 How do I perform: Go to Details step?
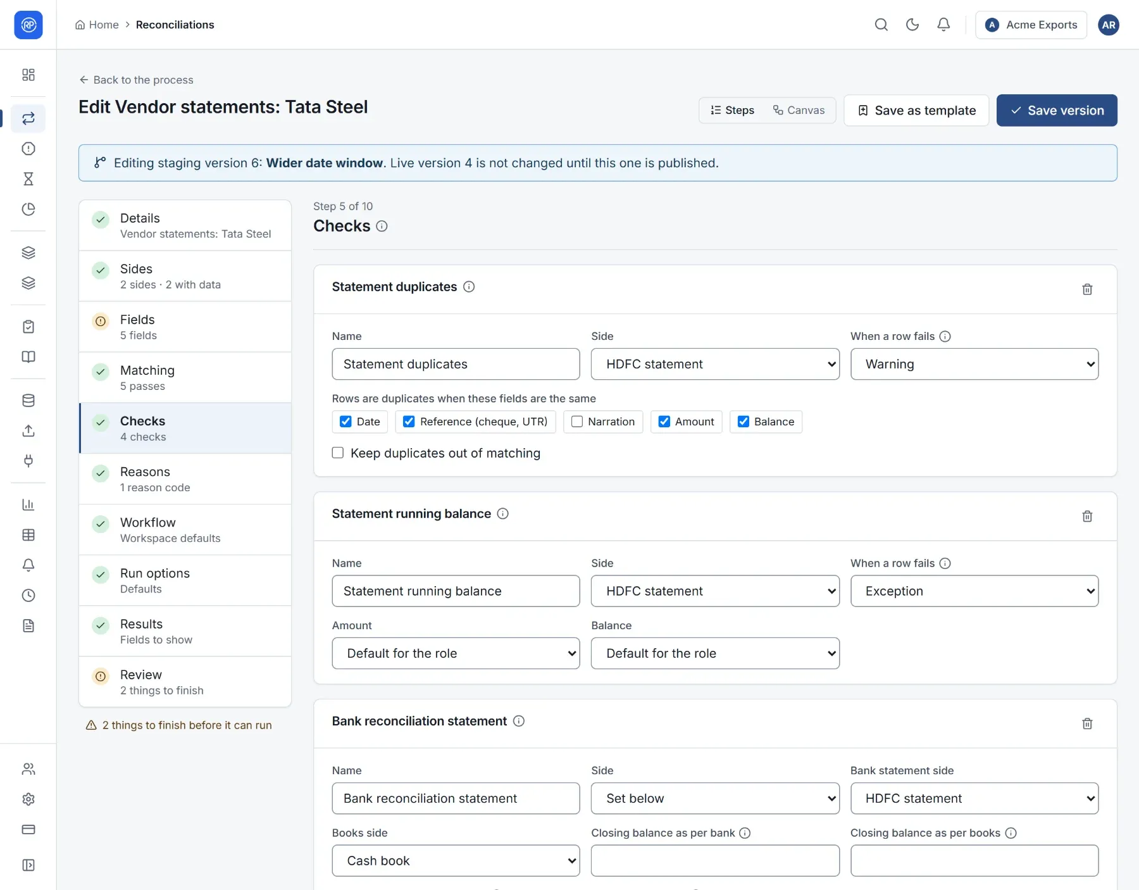click(x=185, y=226)
